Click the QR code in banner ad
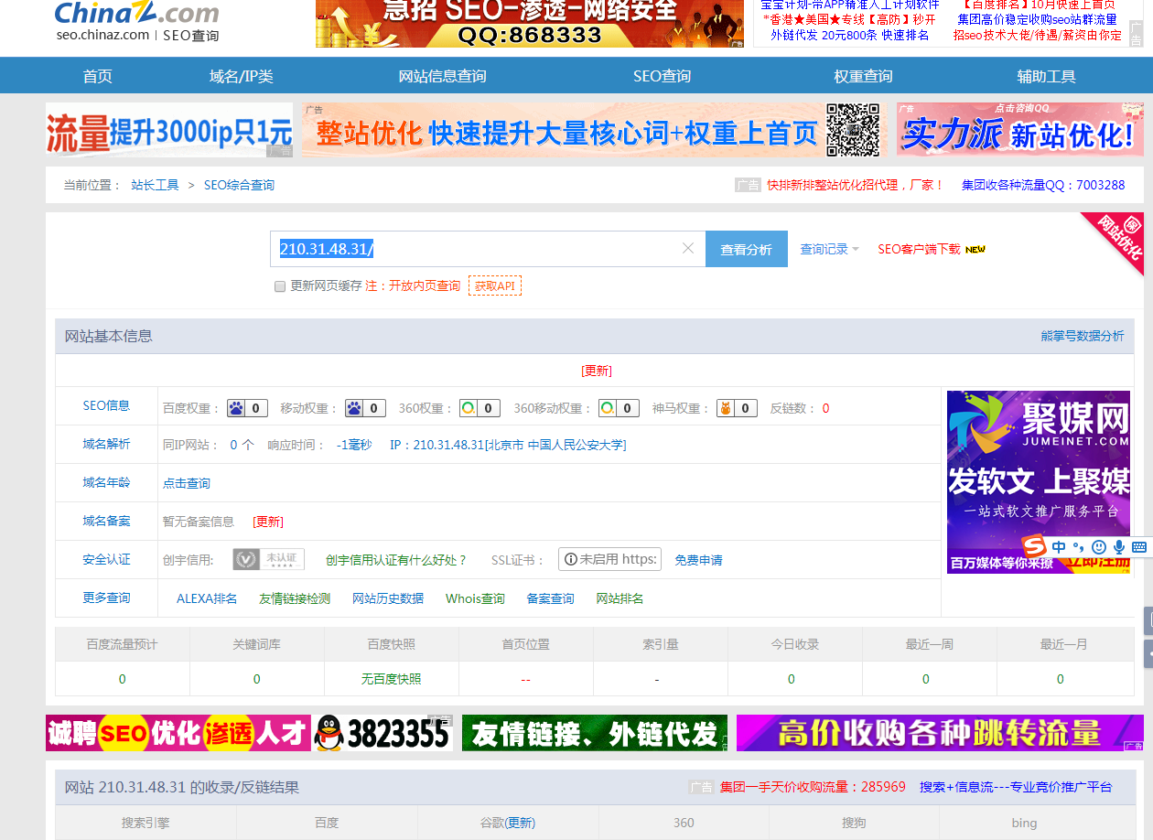 pos(853,130)
